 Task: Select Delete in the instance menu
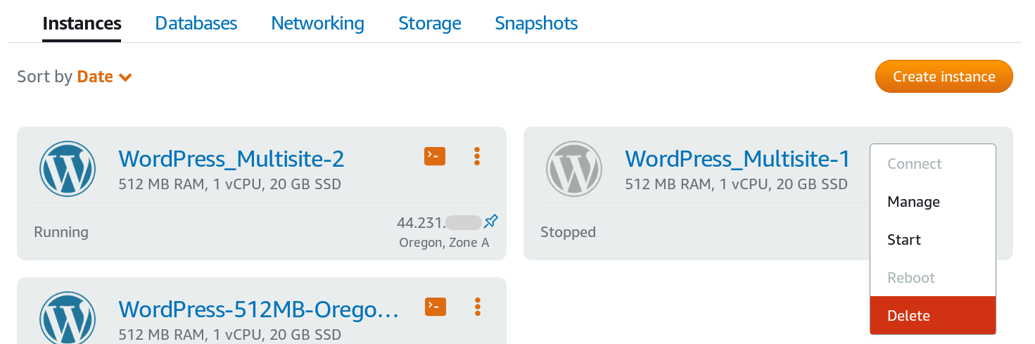pyautogui.click(x=933, y=316)
